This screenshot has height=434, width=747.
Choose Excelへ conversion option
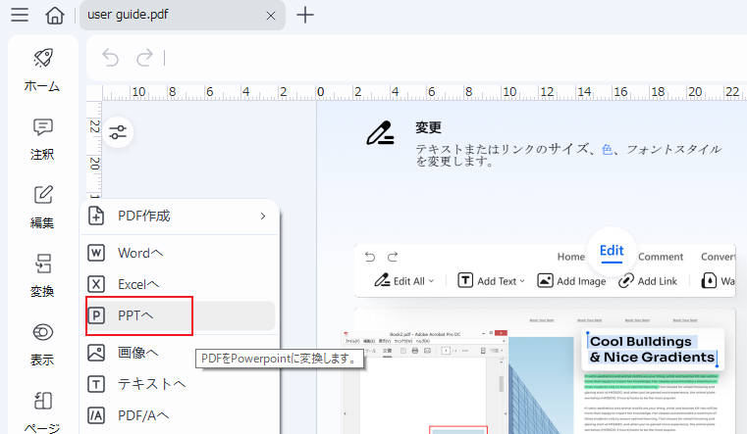[x=180, y=284]
